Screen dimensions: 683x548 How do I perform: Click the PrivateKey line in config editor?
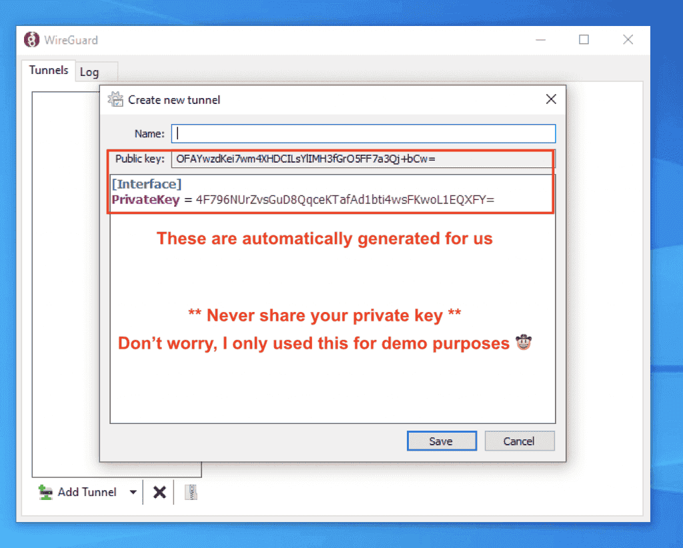[303, 200]
